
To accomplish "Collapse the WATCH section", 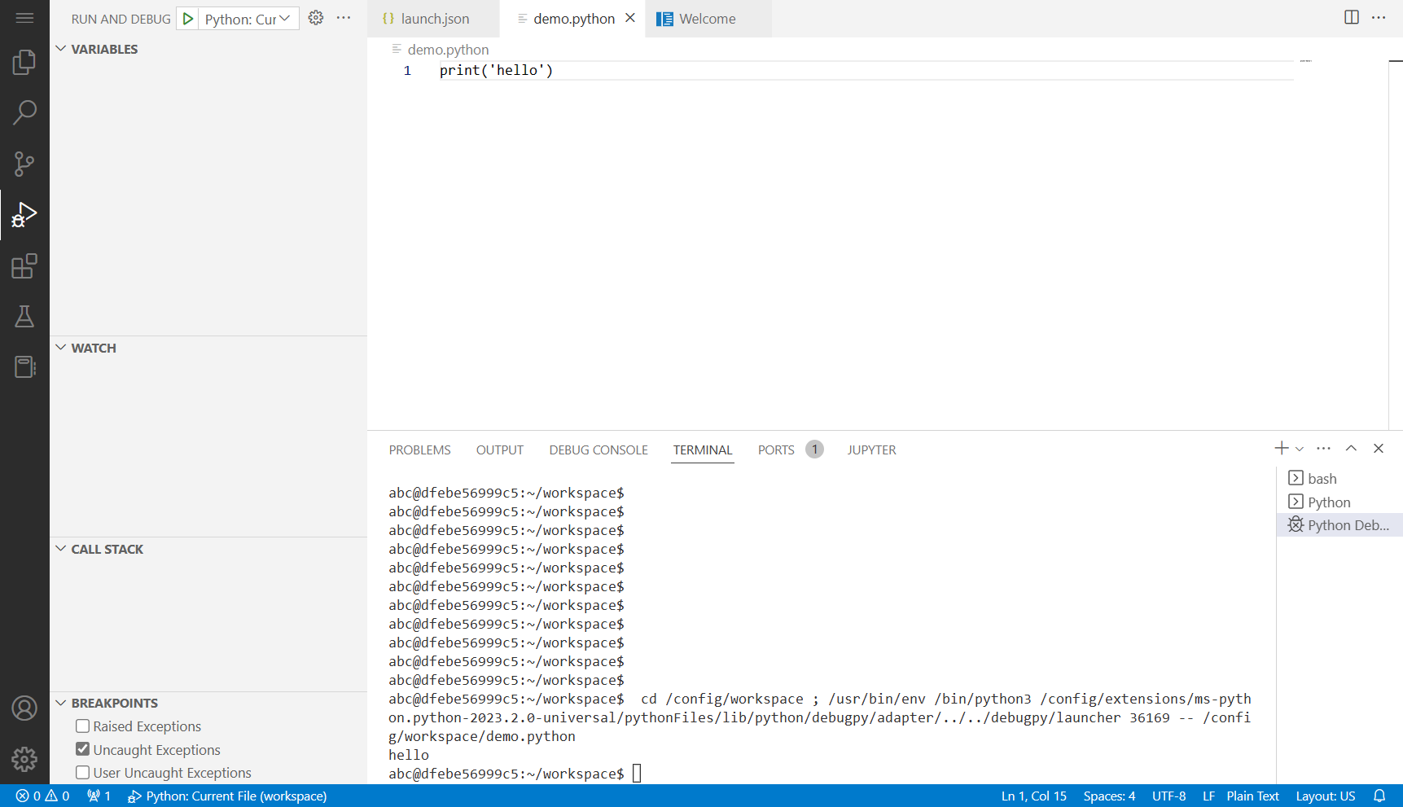I will pyautogui.click(x=61, y=347).
